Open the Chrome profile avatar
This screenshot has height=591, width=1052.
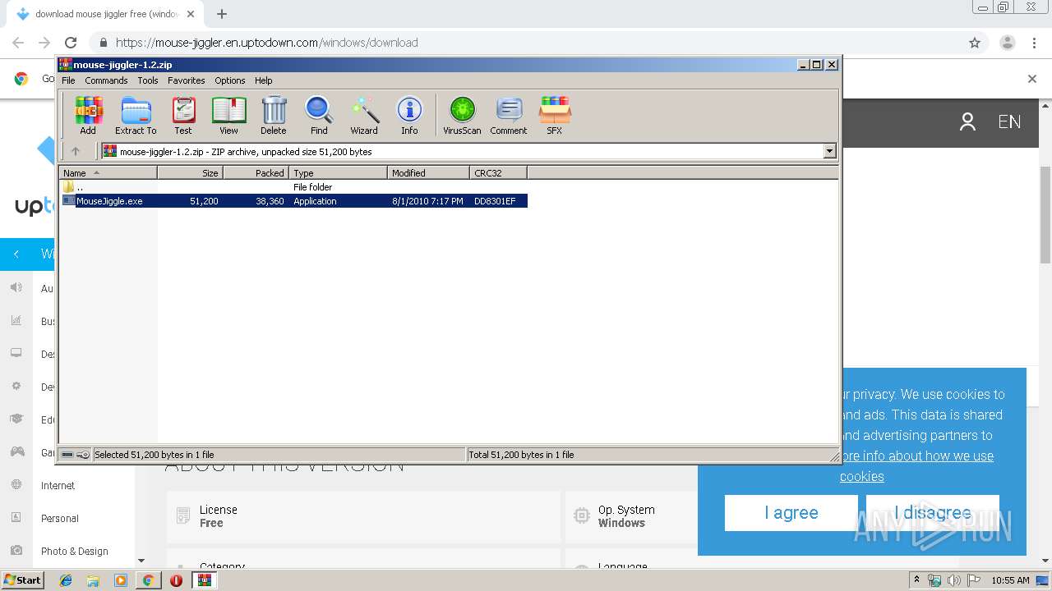pyautogui.click(x=1007, y=43)
